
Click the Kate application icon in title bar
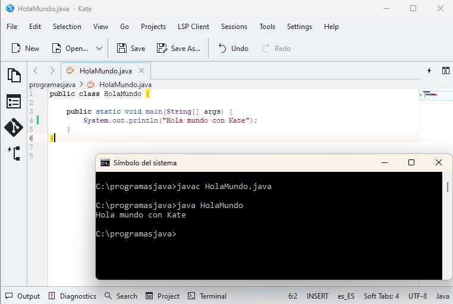10,8
